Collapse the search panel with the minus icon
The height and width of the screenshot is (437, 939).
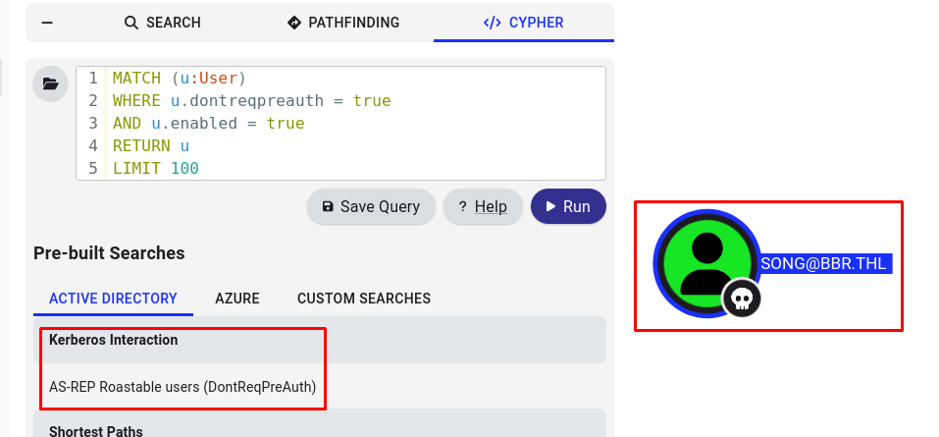pyautogui.click(x=47, y=23)
